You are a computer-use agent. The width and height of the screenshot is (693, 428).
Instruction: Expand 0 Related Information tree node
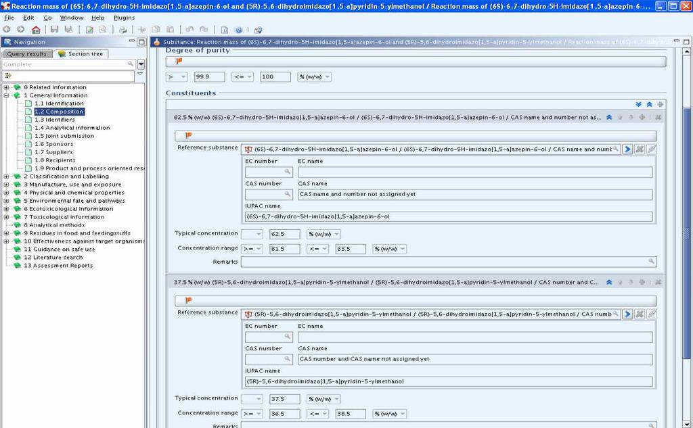point(6,87)
